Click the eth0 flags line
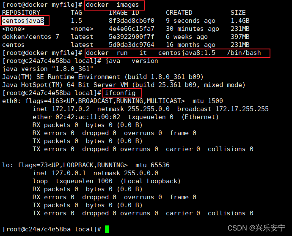The width and height of the screenshot is (292, 236). pos(112,101)
